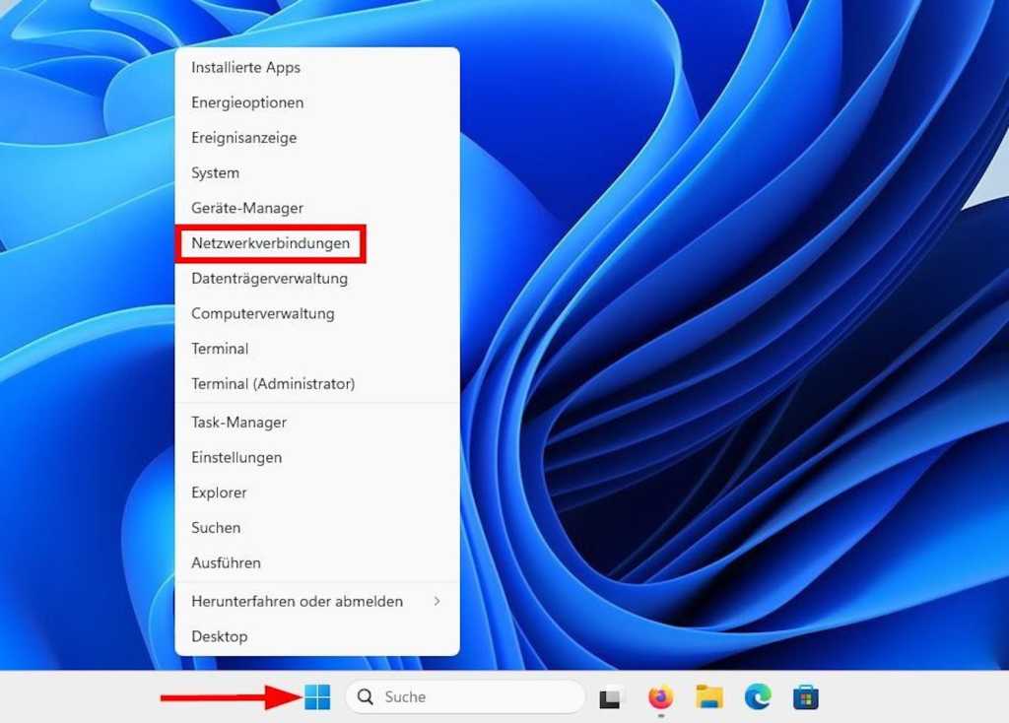Choose System in the menu
The height and width of the screenshot is (723, 1009).
216,173
